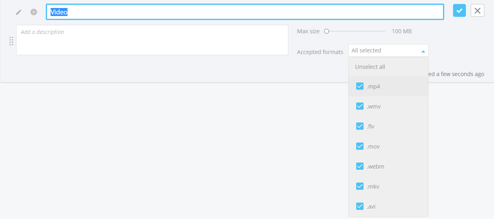Viewport: 494px width, 219px height.
Task: Click the Add a description text area
Action: pyautogui.click(x=152, y=40)
